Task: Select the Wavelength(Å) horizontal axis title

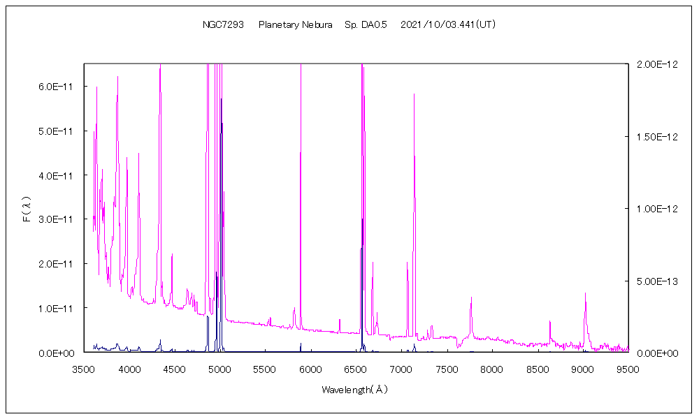Action: click(354, 390)
